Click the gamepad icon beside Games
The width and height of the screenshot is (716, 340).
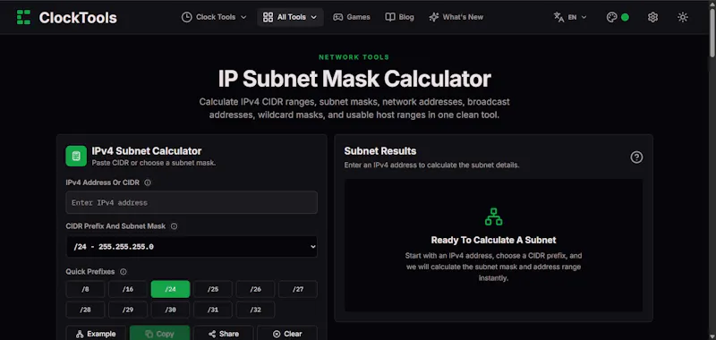pyautogui.click(x=338, y=17)
